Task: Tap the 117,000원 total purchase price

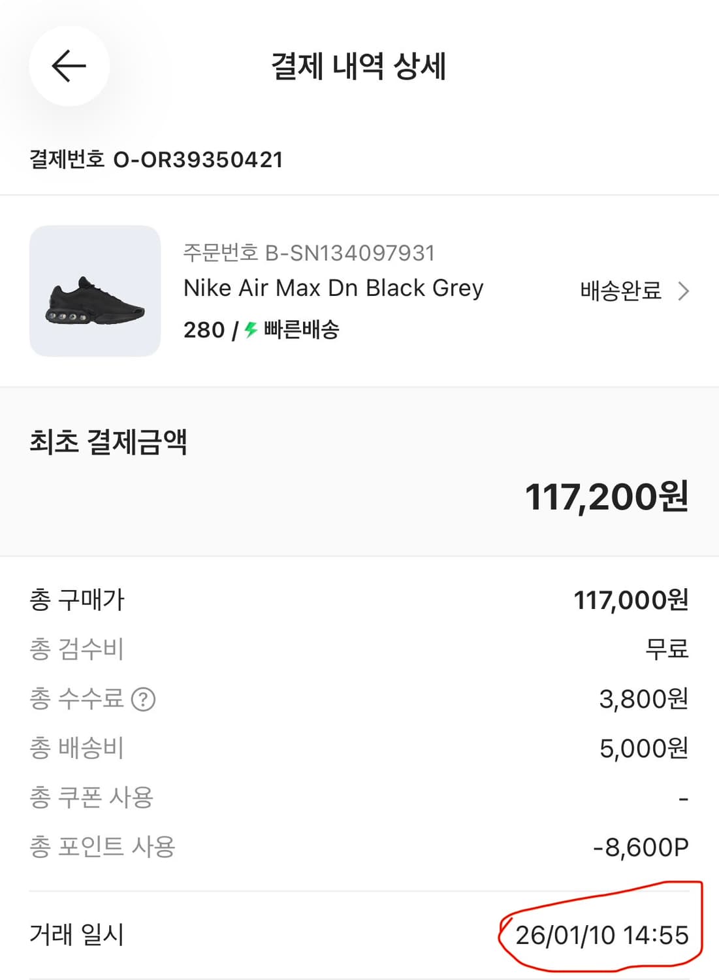Action: [x=631, y=600]
